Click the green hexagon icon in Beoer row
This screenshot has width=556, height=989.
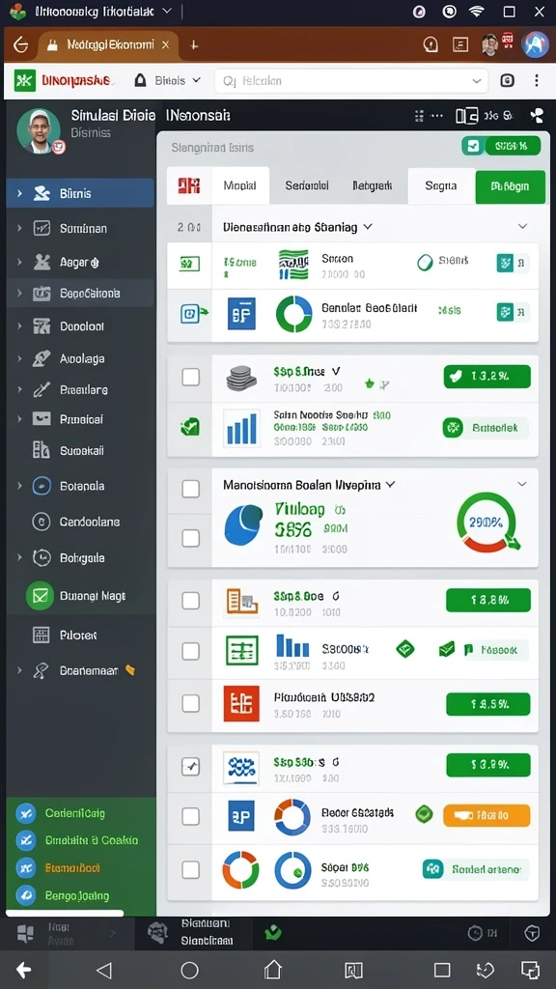[x=425, y=814]
